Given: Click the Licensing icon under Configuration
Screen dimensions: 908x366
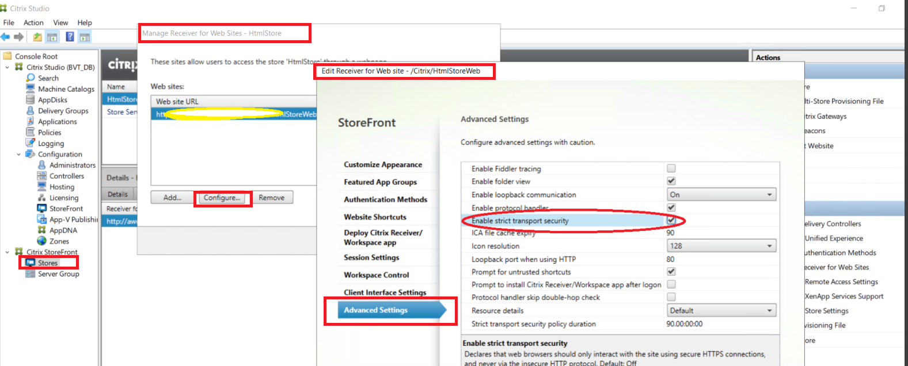Looking at the screenshot, I should pos(41,198).
